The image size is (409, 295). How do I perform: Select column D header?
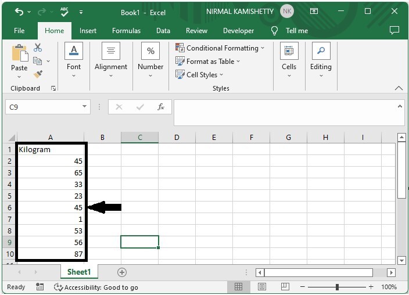point(177,138)
